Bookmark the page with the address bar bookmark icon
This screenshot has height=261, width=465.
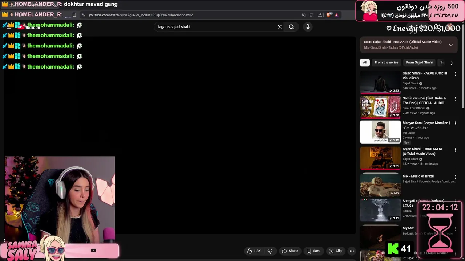tap(74, 15)
